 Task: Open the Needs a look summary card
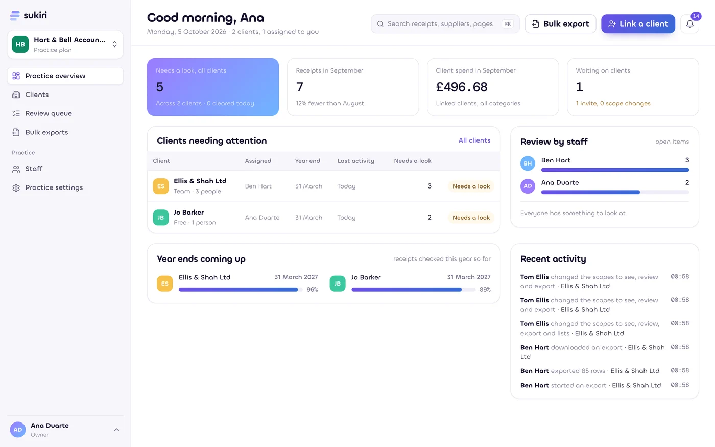tap(213, 87)
